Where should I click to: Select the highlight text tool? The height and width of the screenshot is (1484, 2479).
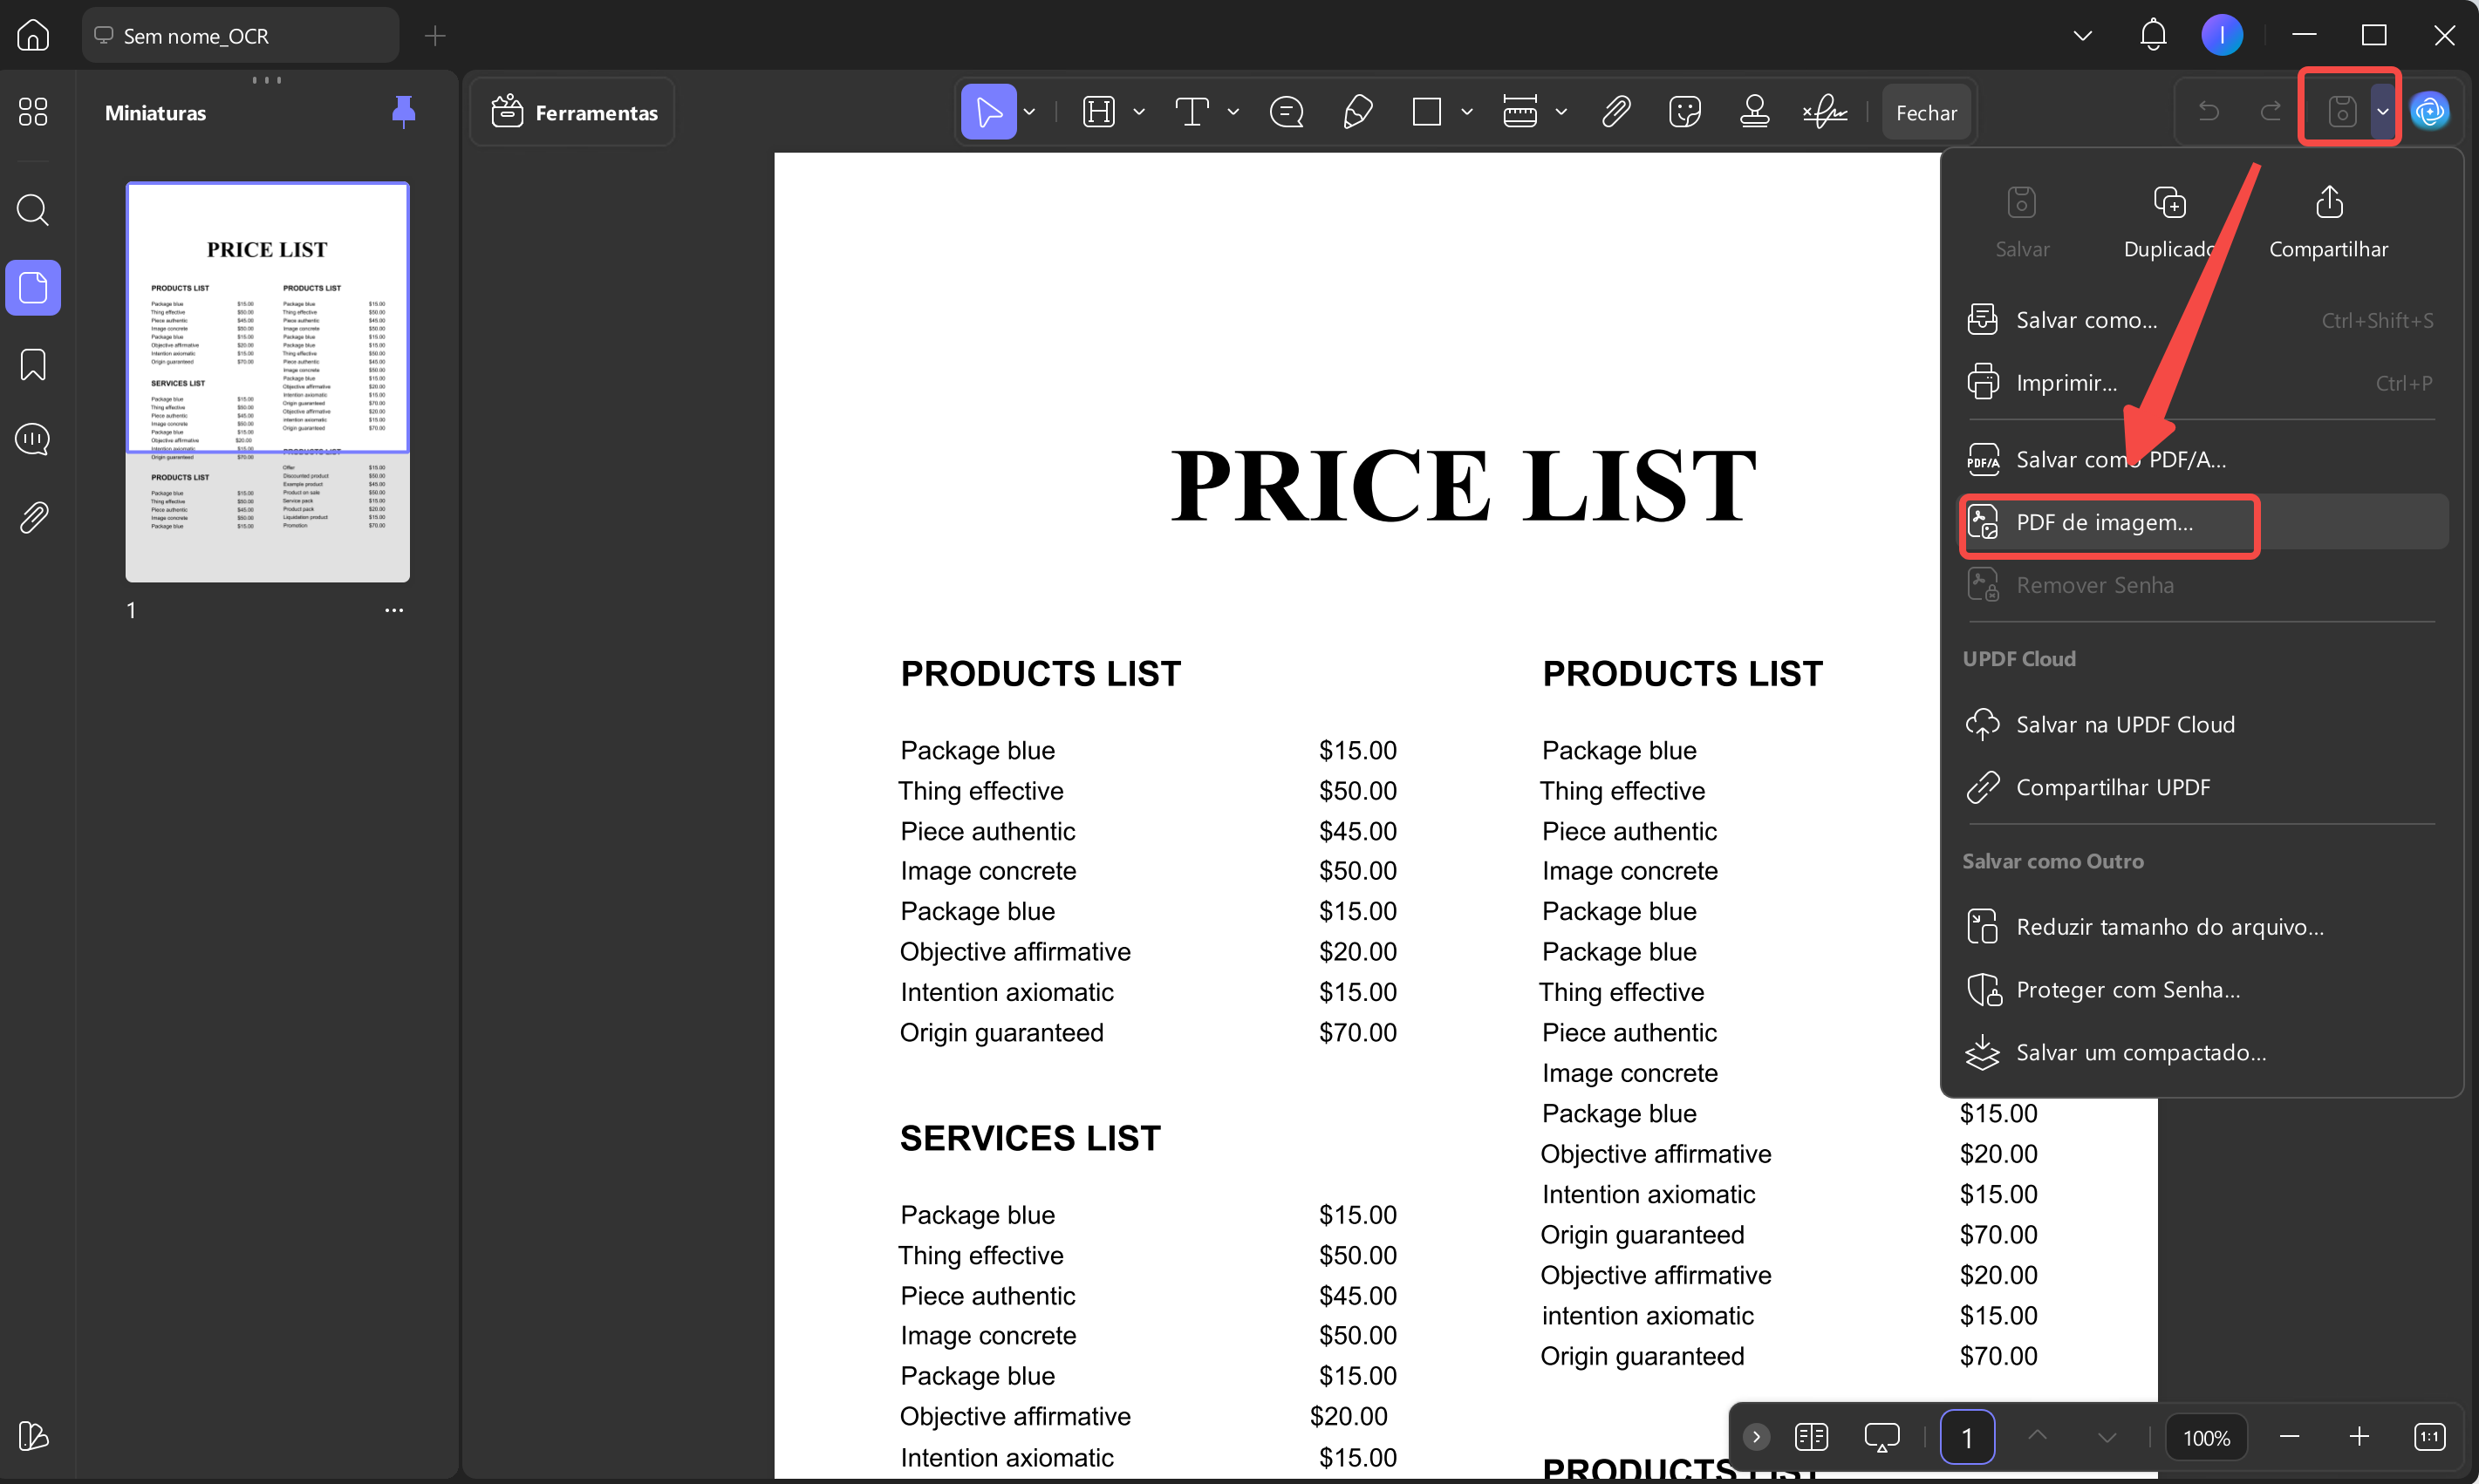coord(1098,112)
